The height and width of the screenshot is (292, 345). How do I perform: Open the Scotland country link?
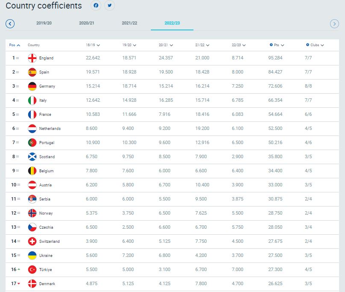[x=47, y=157]
